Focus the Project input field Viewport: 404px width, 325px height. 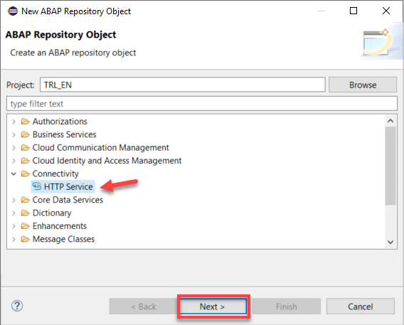[182, 85]
